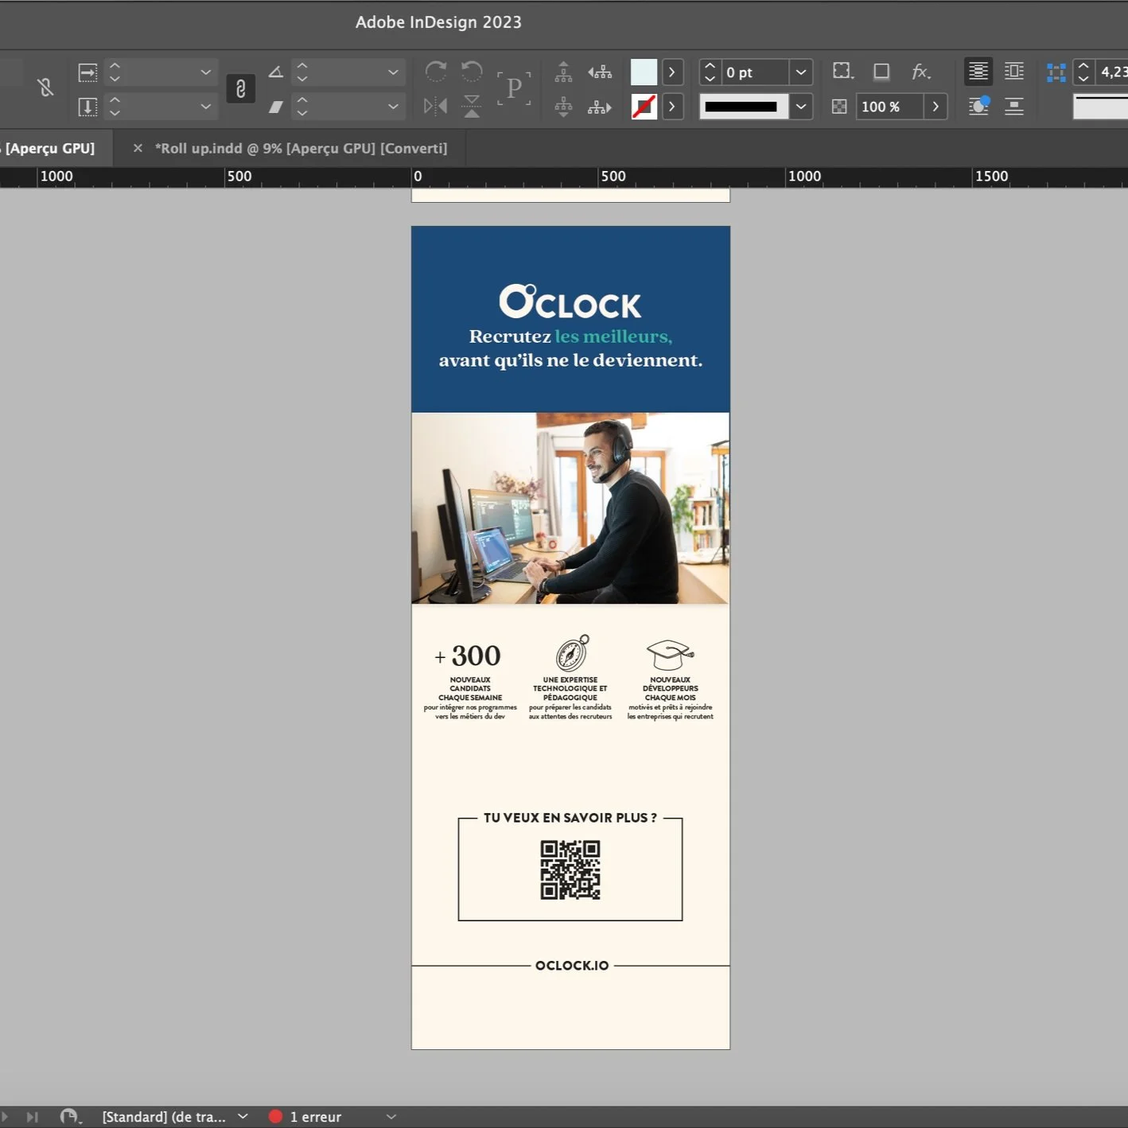The width and height of the screenshot is (1128, 1128).
Task: Click the light blue Fill swatch
Action: [644, 72]
